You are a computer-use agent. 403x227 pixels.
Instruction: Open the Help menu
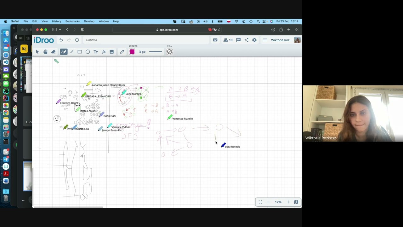pyautogui.click(x=116, y=21)
